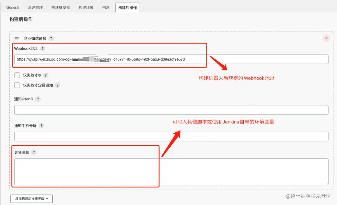Switch to the General tab
Image resolution: width=337 pixels, height=205 pixels.
coord(13,8)
